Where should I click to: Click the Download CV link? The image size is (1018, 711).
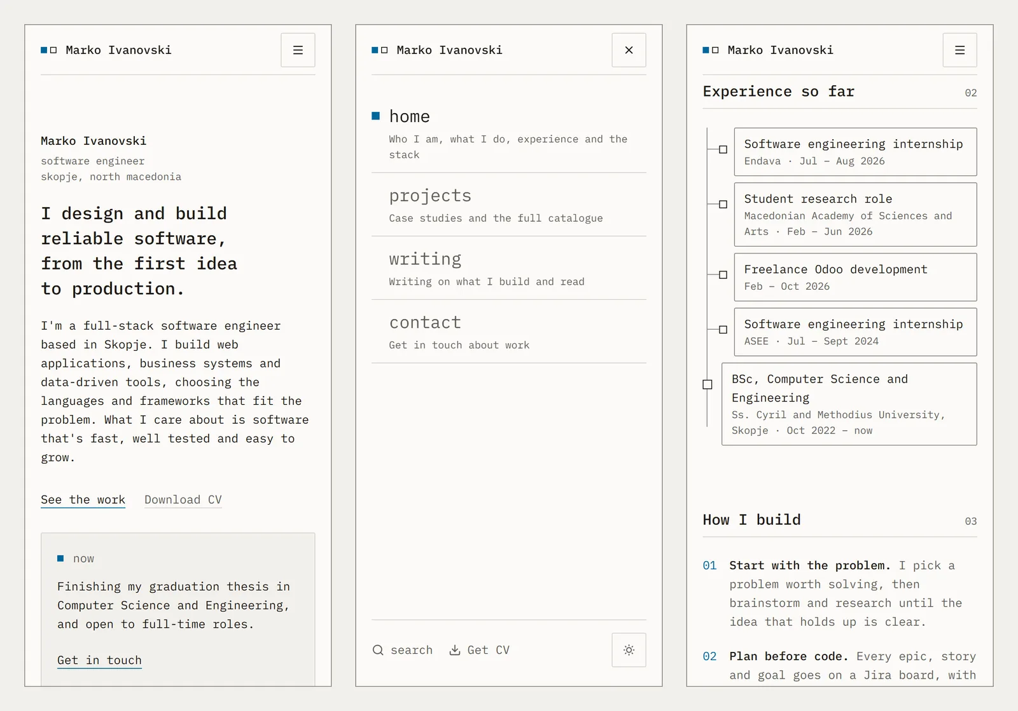pos(183,500)
